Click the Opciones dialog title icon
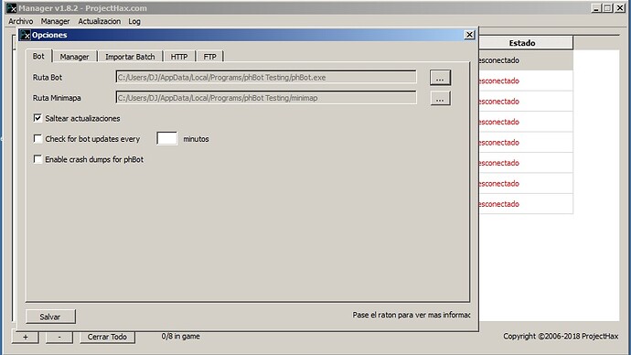Image resolution: width=631 pixels, height=355 pixels. tap(25, 35)
